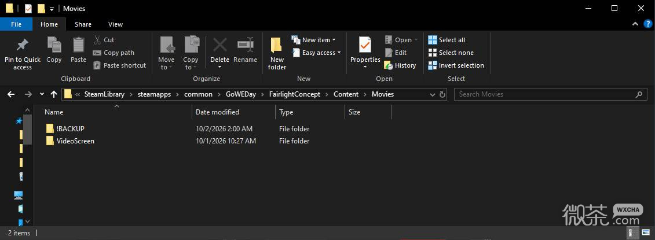
Task: Go up one level with Up arrow
Action: click(53, 94)
